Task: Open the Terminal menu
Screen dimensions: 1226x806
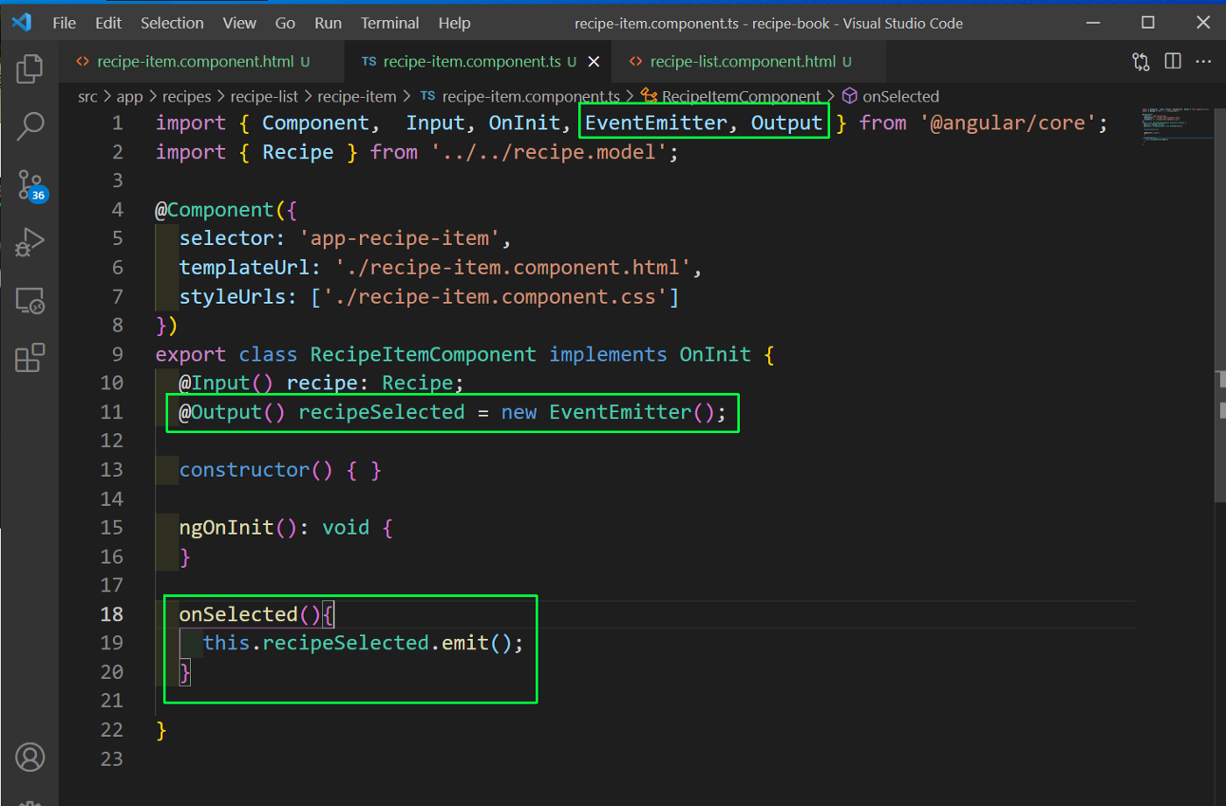Action: pyautogui.click(x=390, y=23)
